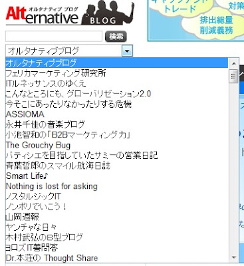This screenshot has height=266, width=244.
Task: Click the search text input field
Action: click(x=54, y=37)
